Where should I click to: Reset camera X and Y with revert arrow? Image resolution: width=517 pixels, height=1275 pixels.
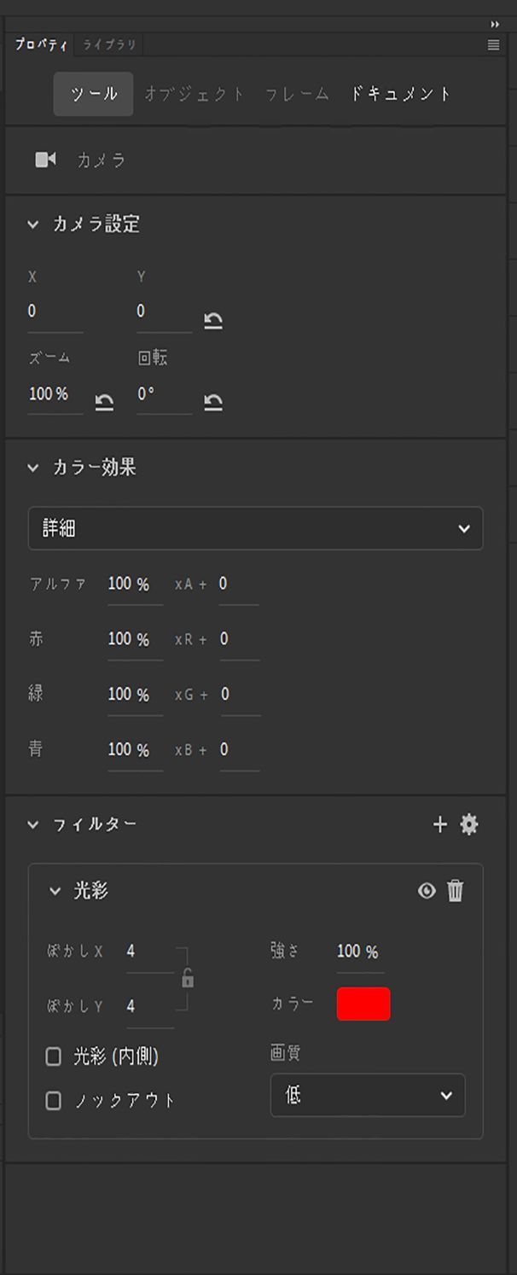(x=214, y=319)
